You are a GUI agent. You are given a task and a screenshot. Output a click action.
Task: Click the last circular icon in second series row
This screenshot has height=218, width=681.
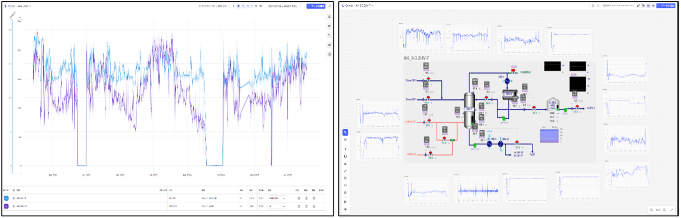314,206
